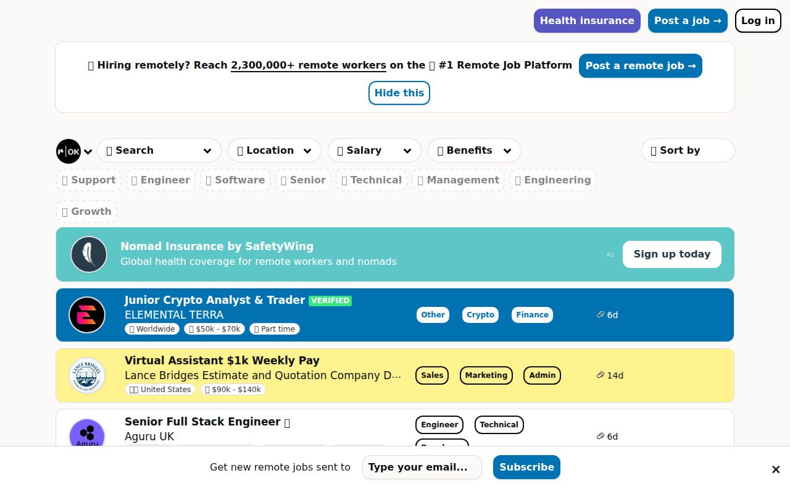Toggle the Growth filter tag
The image size is (790, 494).
click(86, 211)
